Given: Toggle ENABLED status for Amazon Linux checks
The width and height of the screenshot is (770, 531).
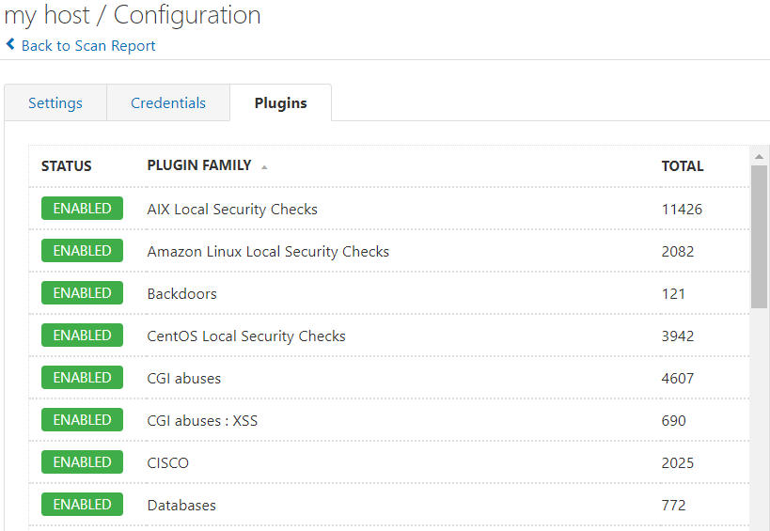Looking at the screenshot, I should tap(82, 251).
